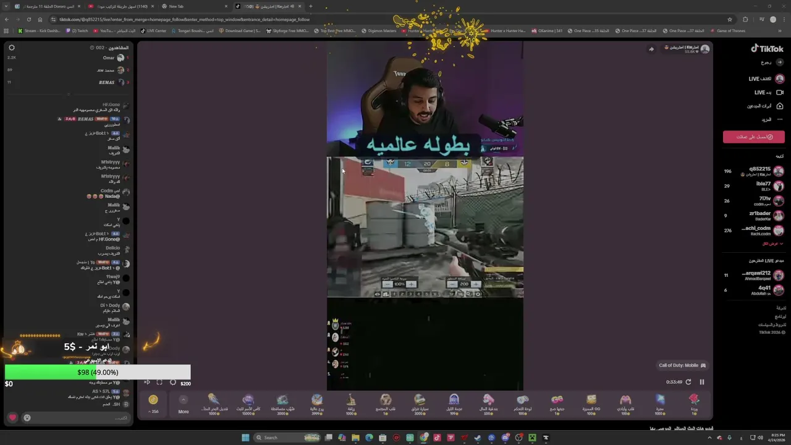
Task: Open Game of Thrones bookmark
Action: coord(728,31)
